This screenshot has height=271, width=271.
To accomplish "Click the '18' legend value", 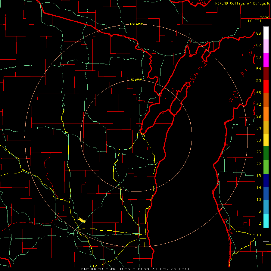I will click(259, 176).
